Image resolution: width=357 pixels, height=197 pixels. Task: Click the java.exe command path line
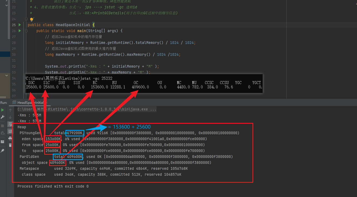pos(87,109)
